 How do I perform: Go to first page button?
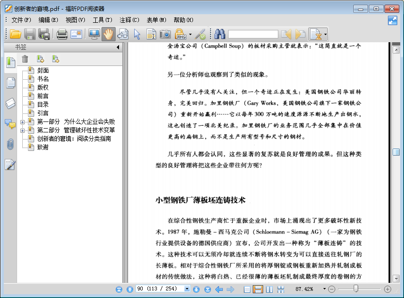pyautogui.click(x=119, y=289)
